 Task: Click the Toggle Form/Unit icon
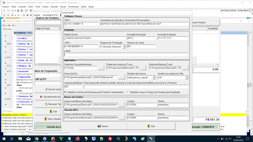click(x=26, y=11)
